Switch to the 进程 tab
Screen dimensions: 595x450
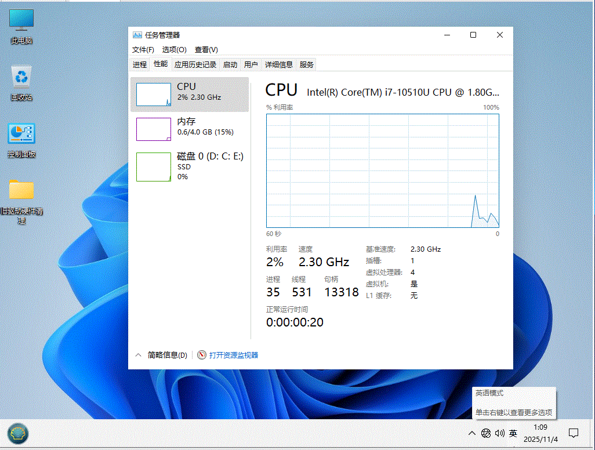(x=139, y=64)
